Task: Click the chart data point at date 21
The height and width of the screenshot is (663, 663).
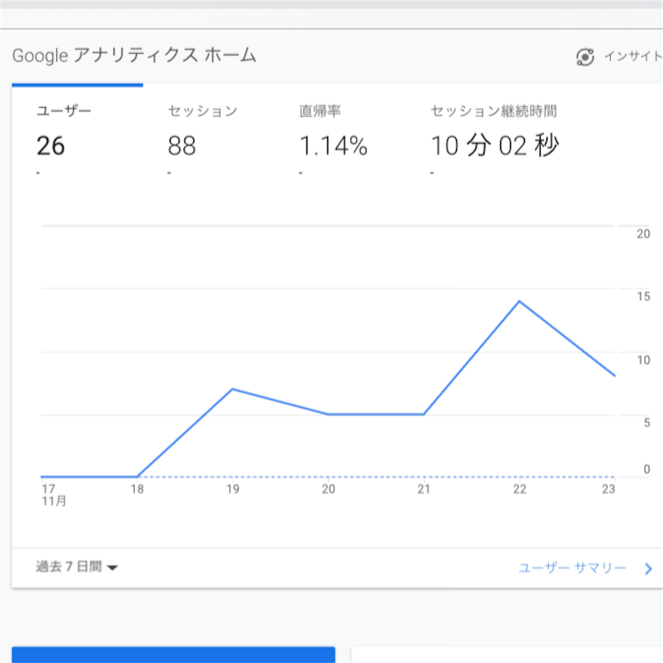Action: [423, 414]
